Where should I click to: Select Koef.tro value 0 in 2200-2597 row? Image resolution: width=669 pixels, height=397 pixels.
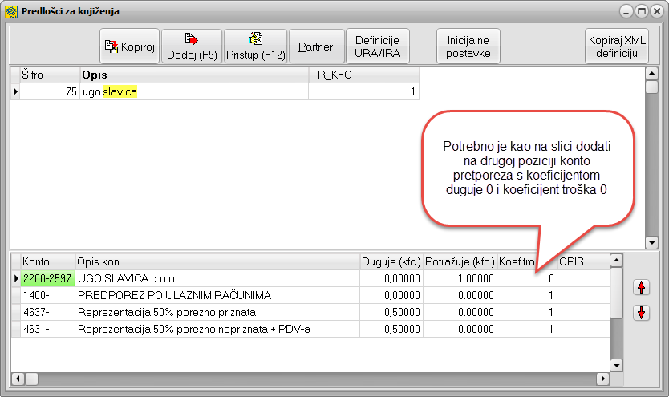[527, 278]
